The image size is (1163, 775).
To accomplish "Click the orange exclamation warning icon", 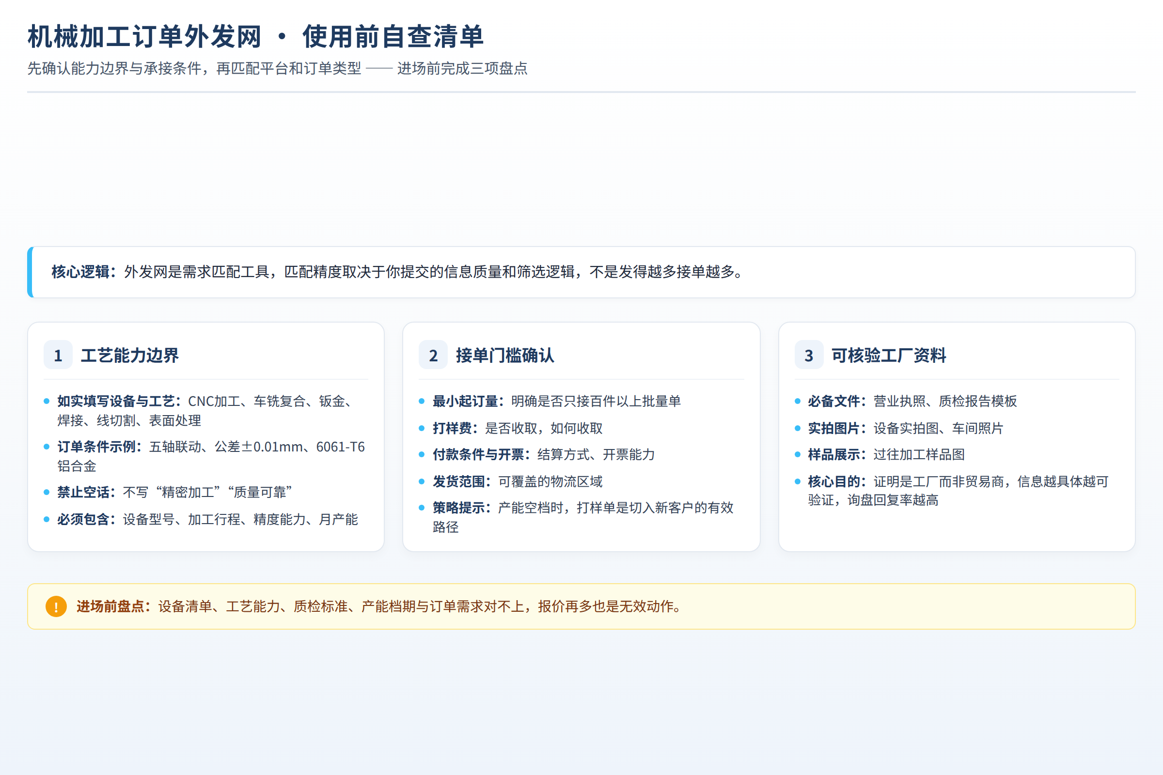I will (56, 606).
